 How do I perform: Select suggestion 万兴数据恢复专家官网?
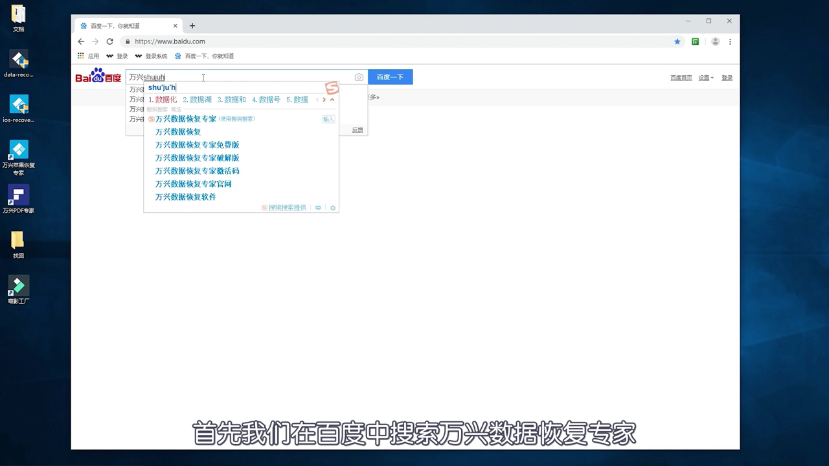194,184
